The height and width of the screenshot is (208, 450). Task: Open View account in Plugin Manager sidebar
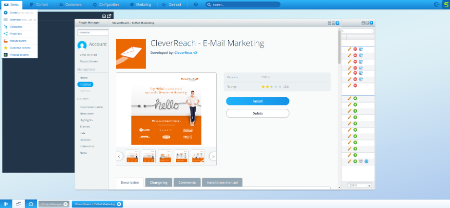(88, 55)
